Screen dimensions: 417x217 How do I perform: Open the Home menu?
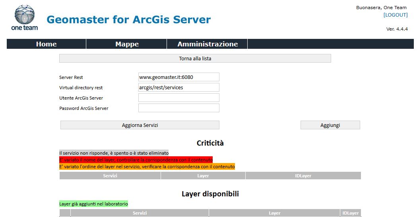tap(46, 44)
